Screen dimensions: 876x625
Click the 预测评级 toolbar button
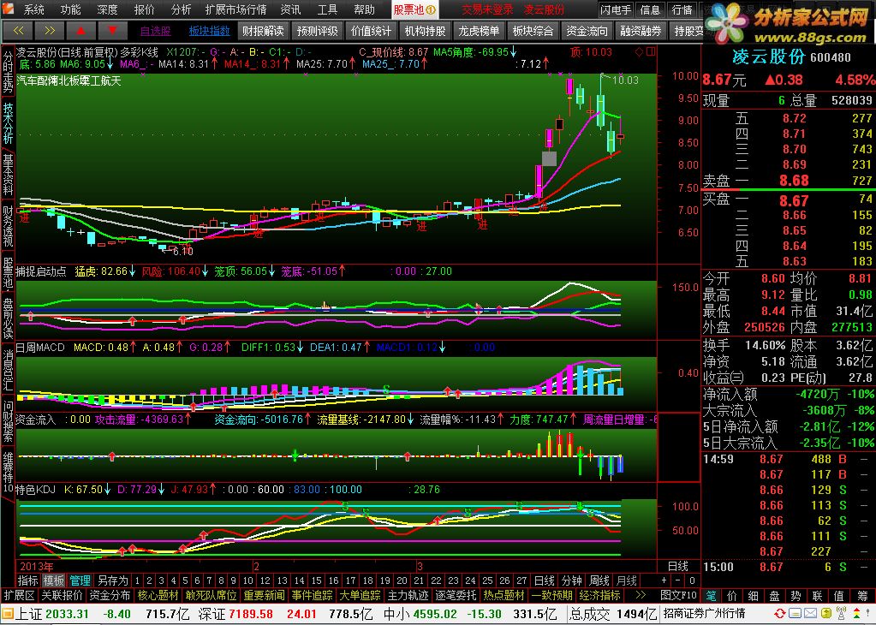pyautogui.click(x=318, y=32)
